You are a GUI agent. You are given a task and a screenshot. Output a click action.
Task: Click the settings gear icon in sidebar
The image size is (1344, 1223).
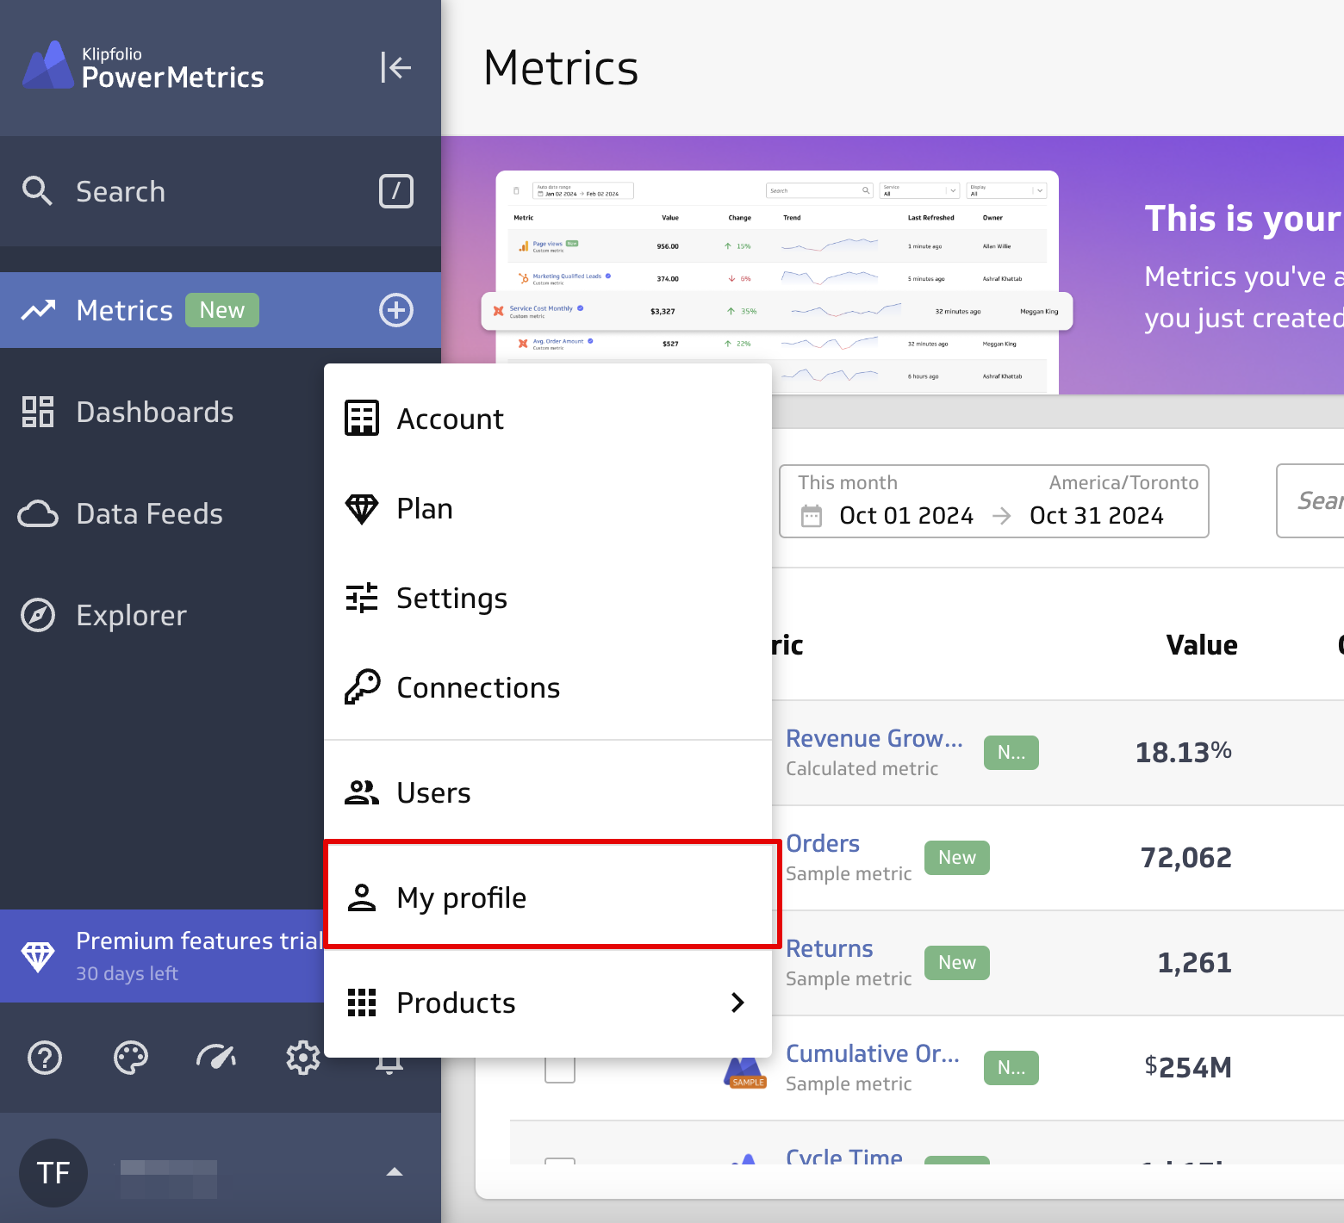point(302,1058)
